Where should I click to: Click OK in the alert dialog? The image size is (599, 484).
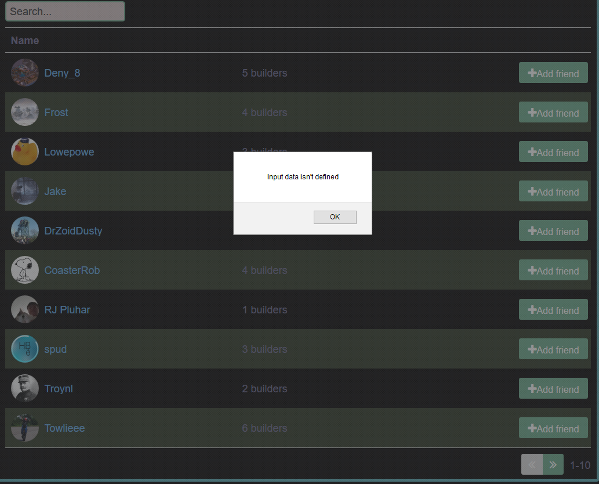click(335, 217)
